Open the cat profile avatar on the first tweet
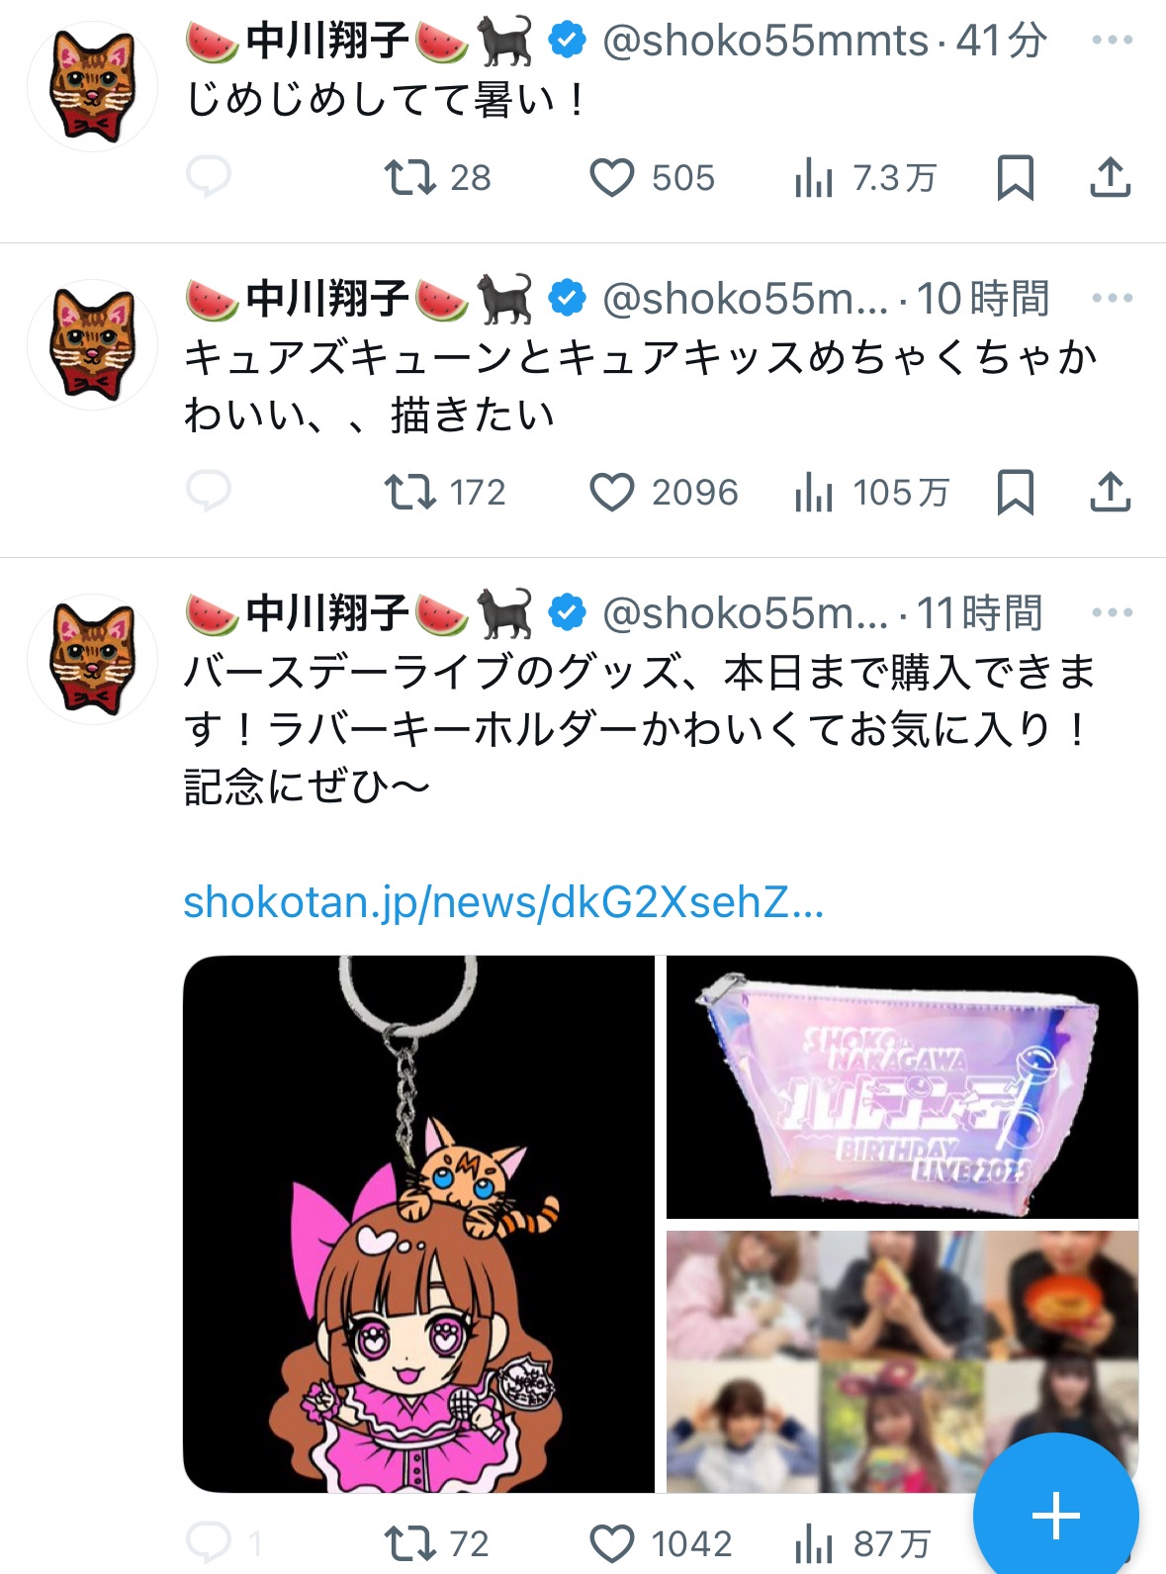Screen dimensions: 1166x1574 click(x=92, y=86)
